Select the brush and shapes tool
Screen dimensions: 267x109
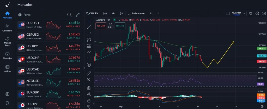tap(89, 52)
